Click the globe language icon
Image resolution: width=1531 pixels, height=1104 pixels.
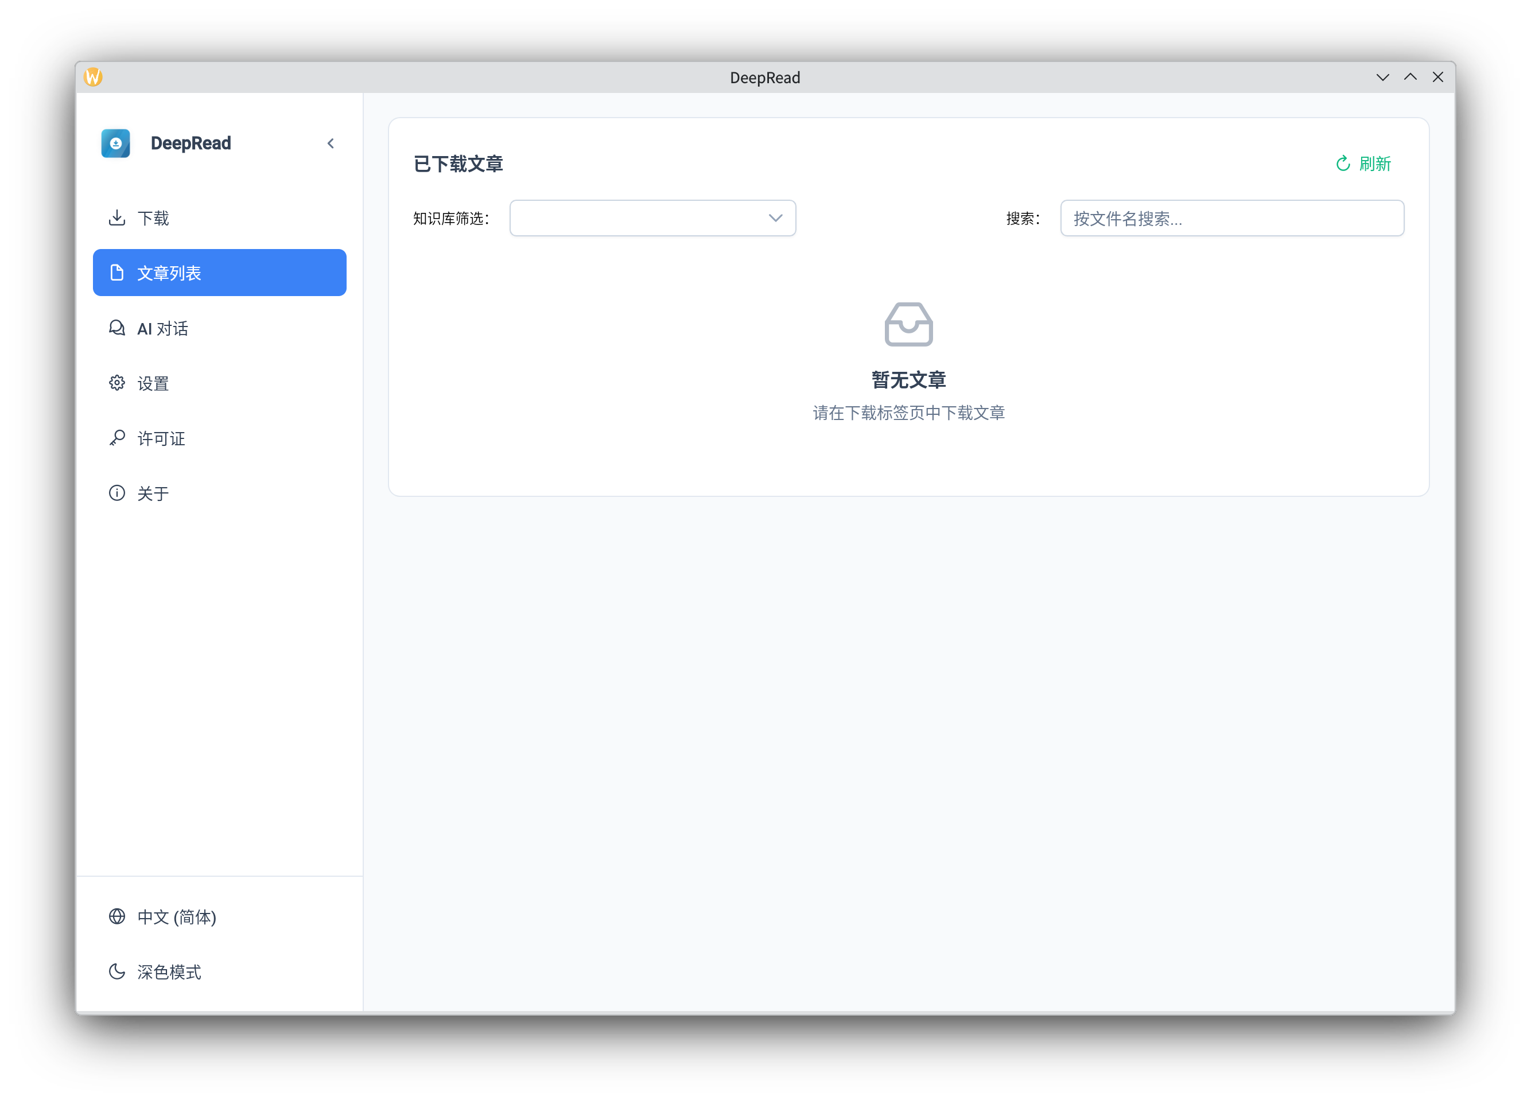pyautogui.click(x=117, y=916)
